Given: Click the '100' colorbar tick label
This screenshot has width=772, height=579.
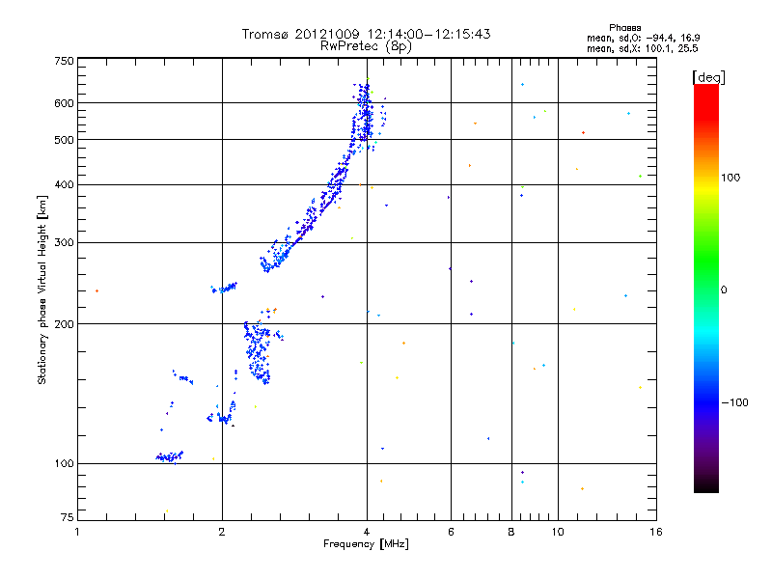Looking at the screenshot, I should 731,178.
